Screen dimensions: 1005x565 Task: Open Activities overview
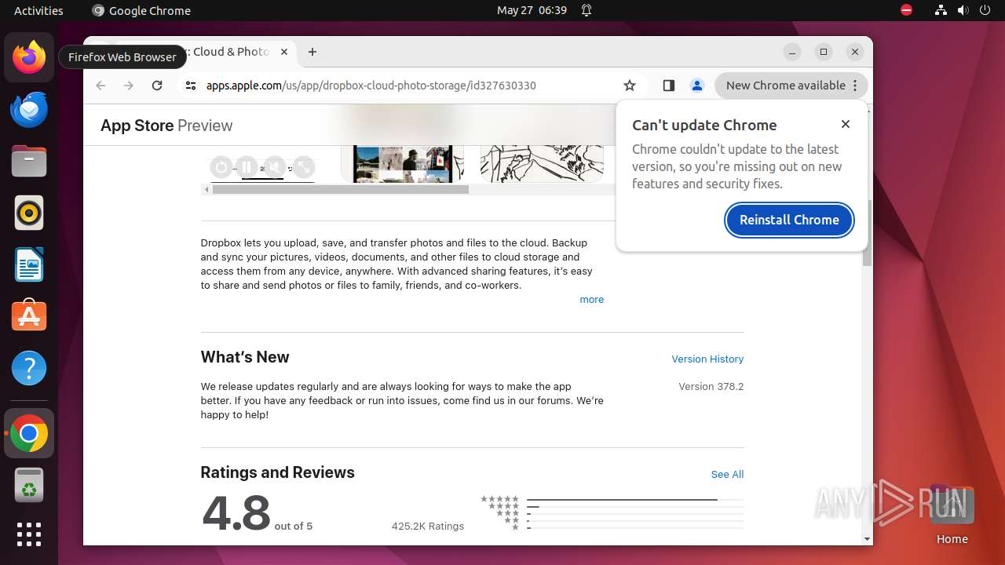(38, 10)
